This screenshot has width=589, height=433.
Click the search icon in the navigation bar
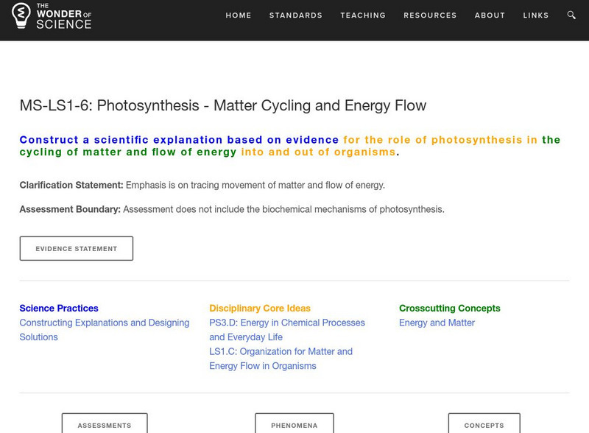tap(570, 15)
